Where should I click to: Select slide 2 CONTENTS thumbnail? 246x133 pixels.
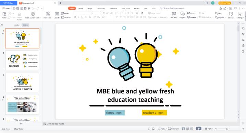click(x=22, y=60)
